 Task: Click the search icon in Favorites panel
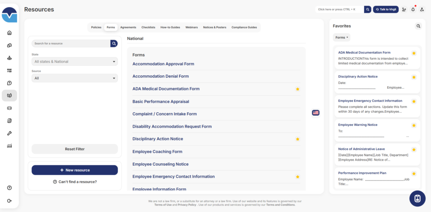418,26
